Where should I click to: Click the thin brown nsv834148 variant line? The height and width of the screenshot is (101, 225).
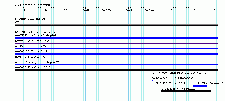tap(116, 59)
